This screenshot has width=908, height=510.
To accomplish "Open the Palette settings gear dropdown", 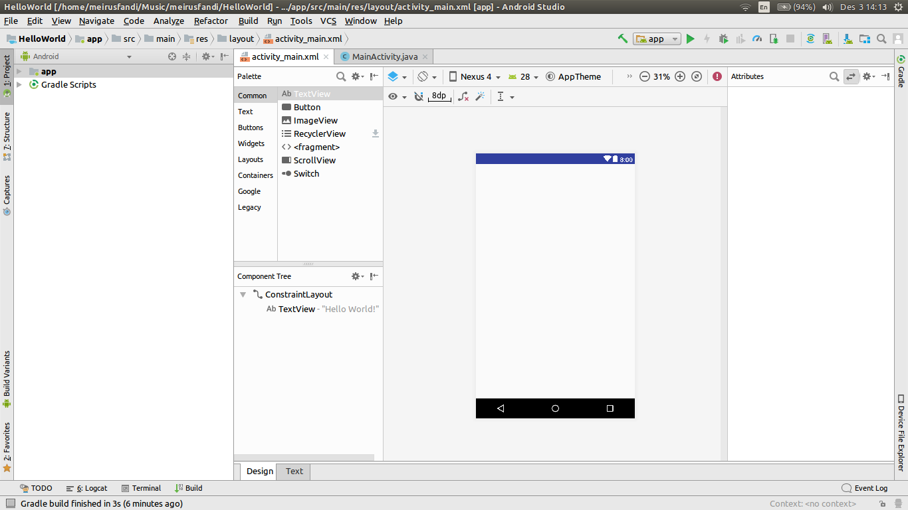I will click(x=358, y=76).
